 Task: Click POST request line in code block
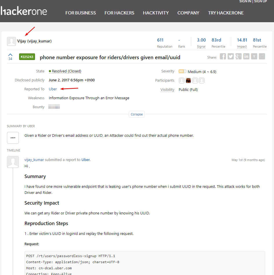71,256
